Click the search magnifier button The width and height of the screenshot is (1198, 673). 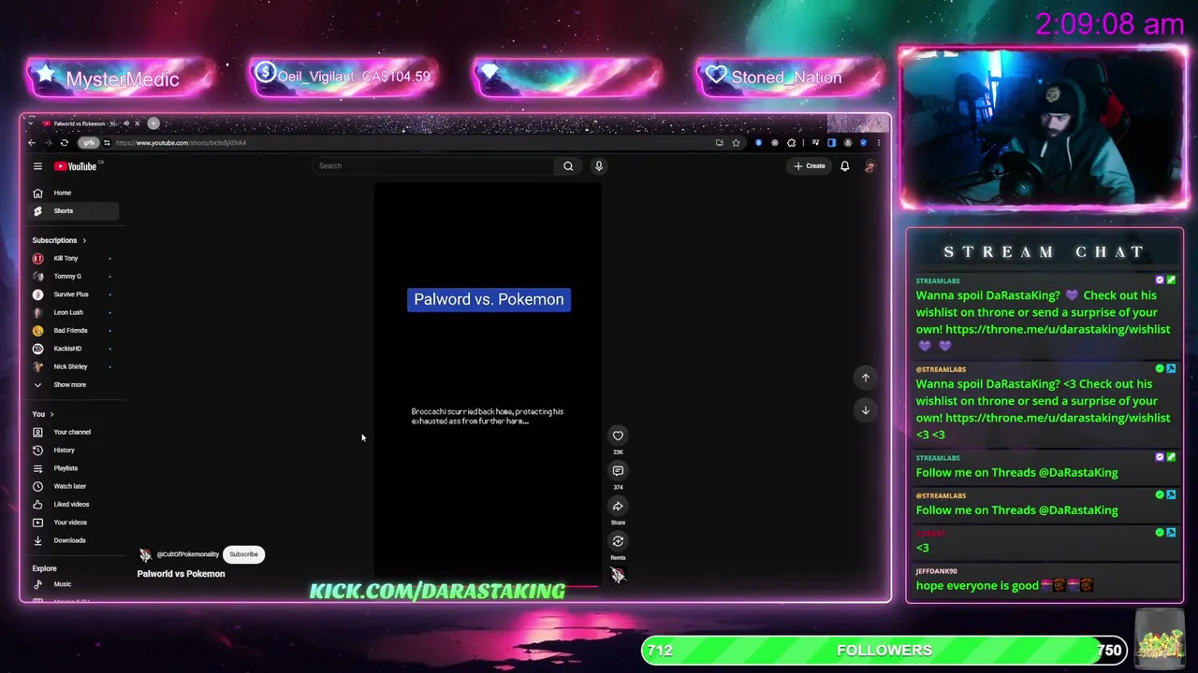coord(568,166)
